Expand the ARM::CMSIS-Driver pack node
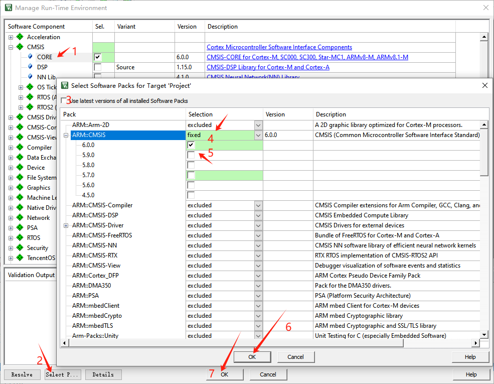The height and width of the screenshot is (384, 494). click(x=66, y=225)
